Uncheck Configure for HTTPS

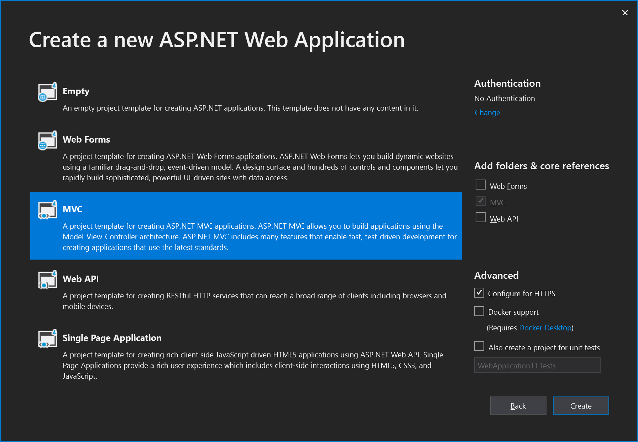pyautogui.click(x=479, y=293)
